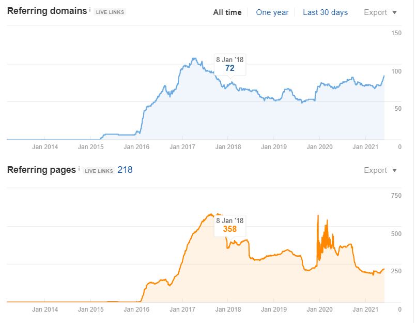This screenshot has height=323, width=416.
Task: Click Jan 2016 label under Referring pages chart
Action: click(x=136, y=310)
